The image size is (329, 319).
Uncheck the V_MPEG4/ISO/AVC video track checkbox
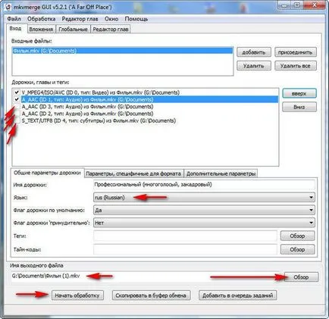point(17,92)
